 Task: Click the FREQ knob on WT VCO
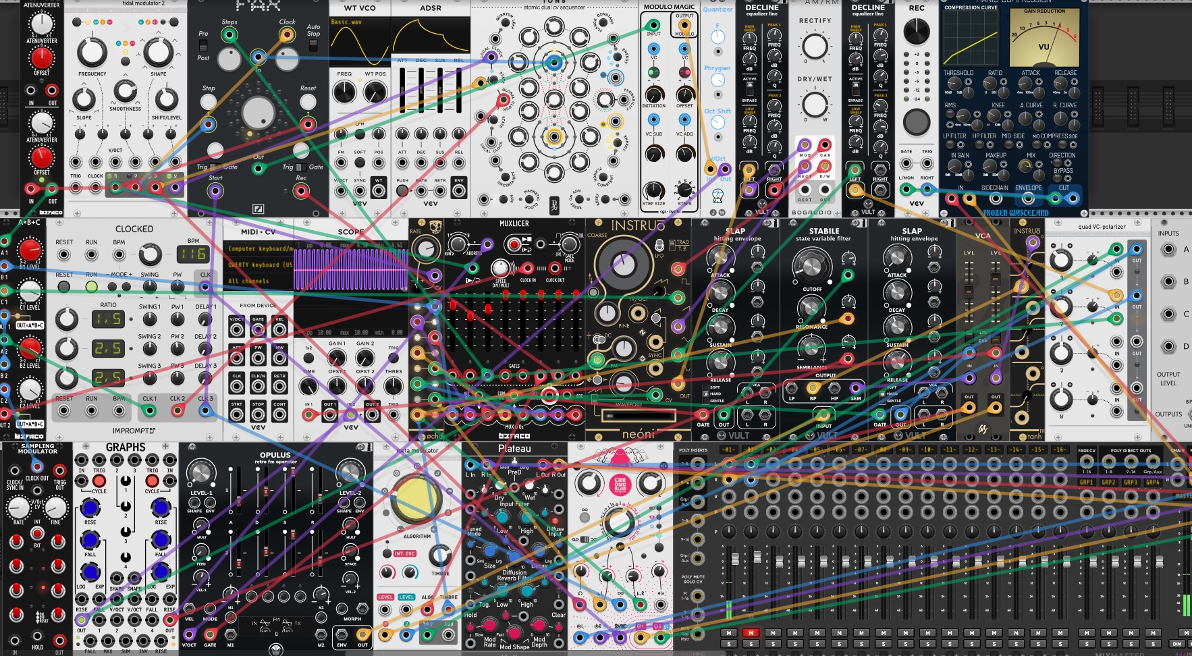(x=344, y=92)
